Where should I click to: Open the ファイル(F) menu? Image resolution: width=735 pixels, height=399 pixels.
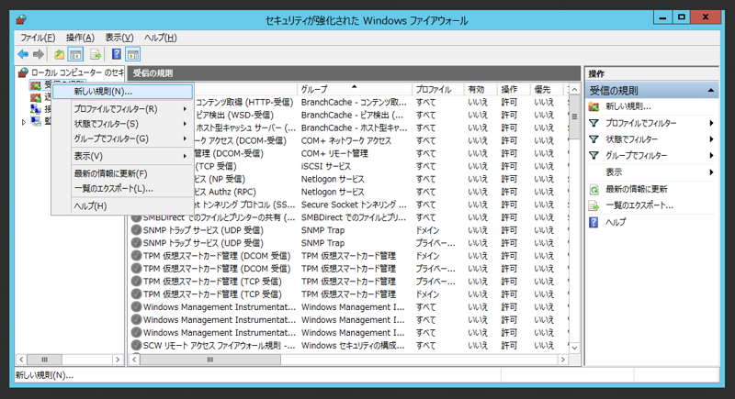point(38,38)
